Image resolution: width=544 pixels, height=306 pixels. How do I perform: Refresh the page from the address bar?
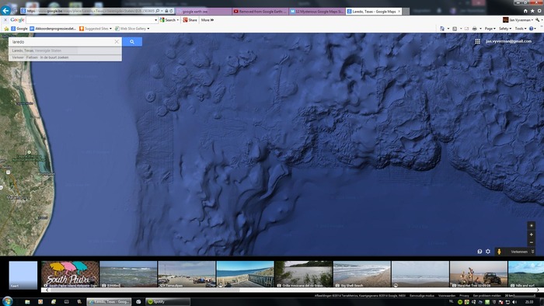point(172,11)
